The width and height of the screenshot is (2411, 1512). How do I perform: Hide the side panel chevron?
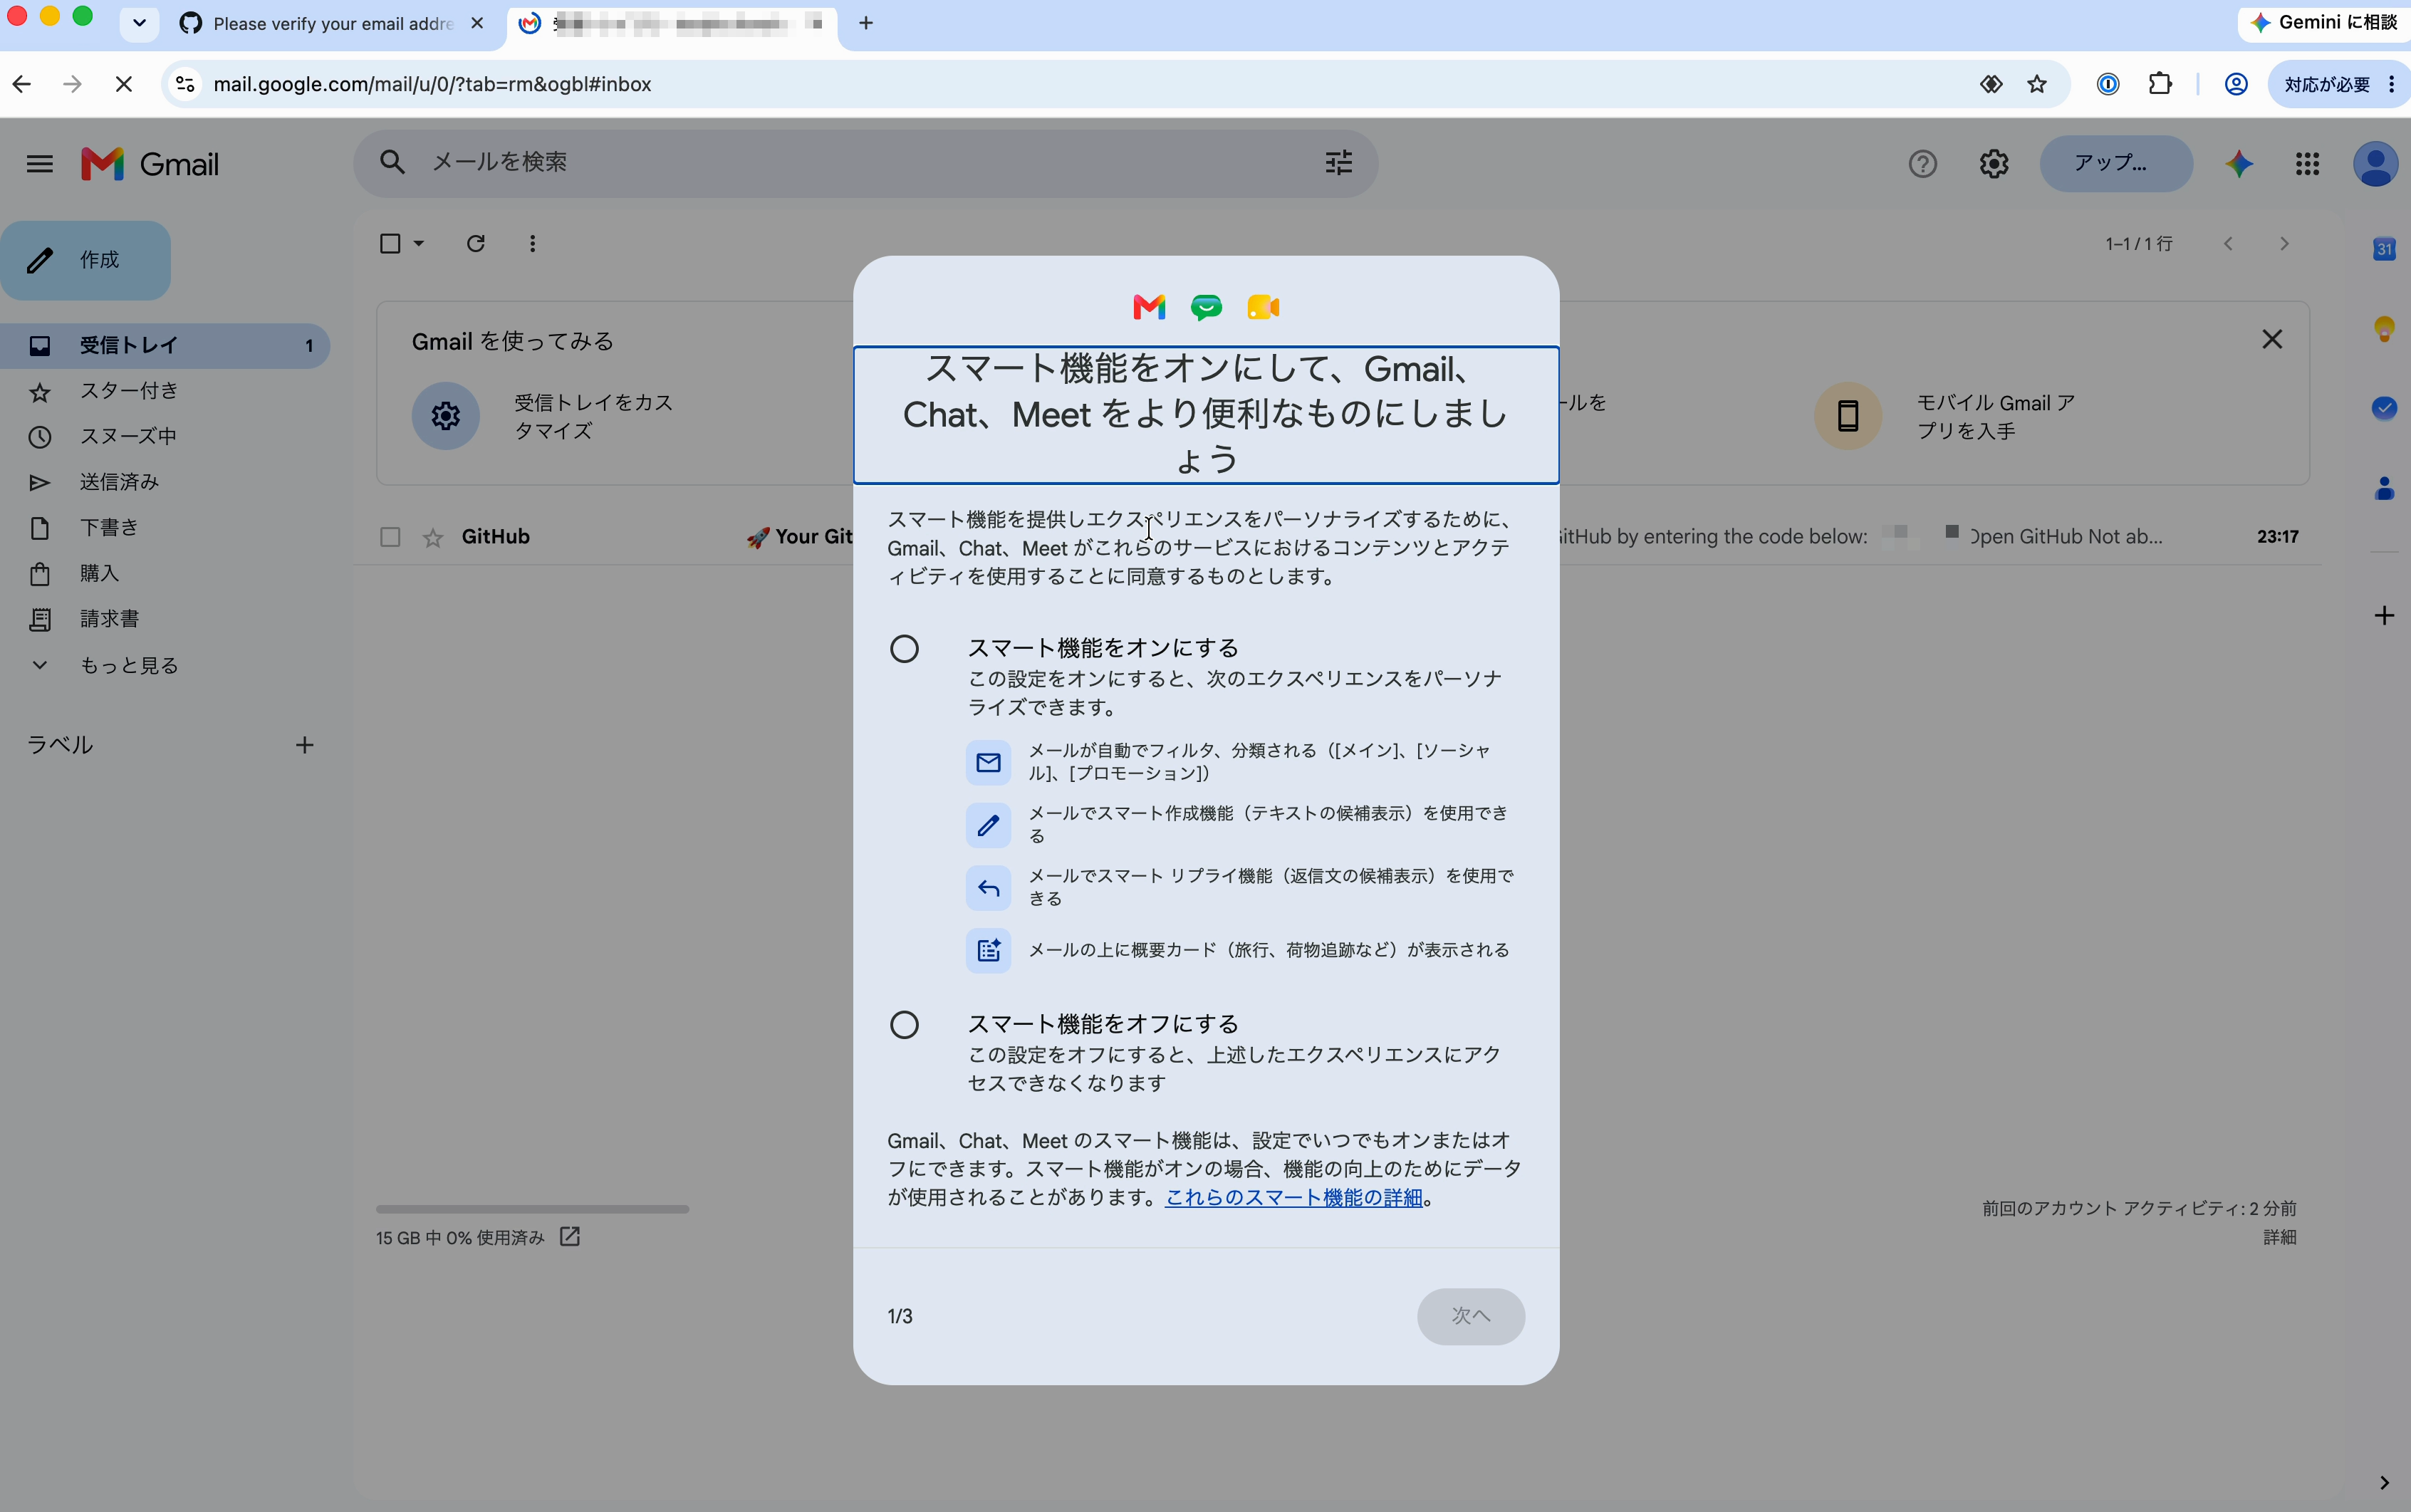(x=2384, y=1482)
